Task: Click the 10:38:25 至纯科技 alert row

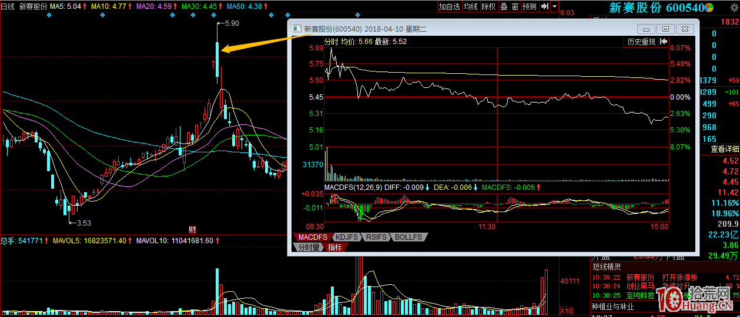Action: click(665, 295)
